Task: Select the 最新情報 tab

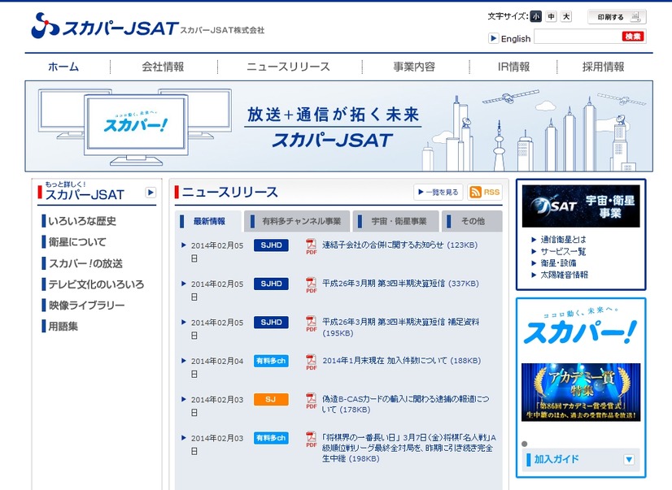Action: pos(209,221)
